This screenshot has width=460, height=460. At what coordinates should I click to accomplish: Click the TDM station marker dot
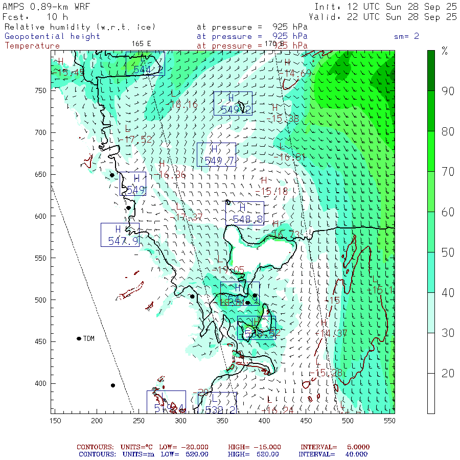(x=79, y=338)
